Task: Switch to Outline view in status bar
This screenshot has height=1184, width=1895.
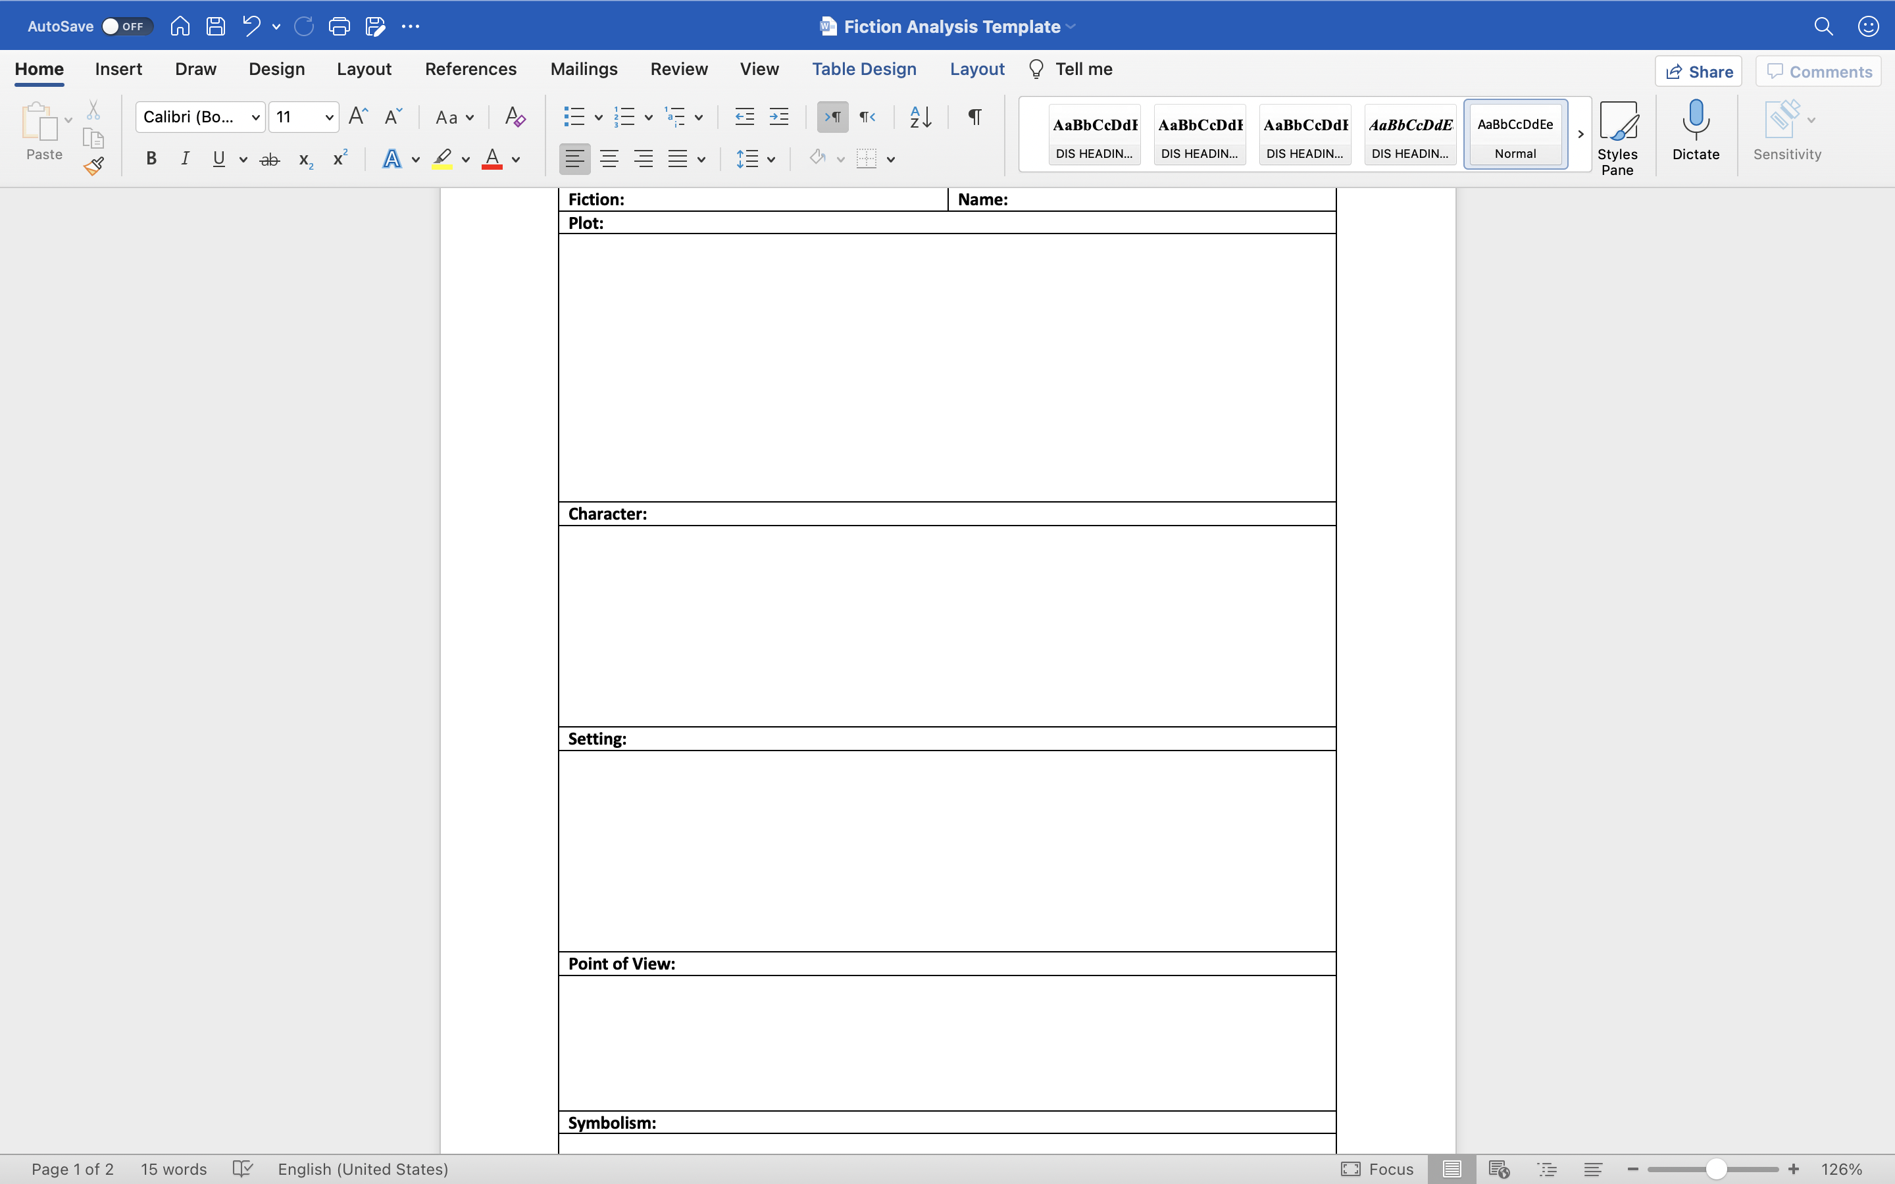Action: [x=1546, y=1169]
